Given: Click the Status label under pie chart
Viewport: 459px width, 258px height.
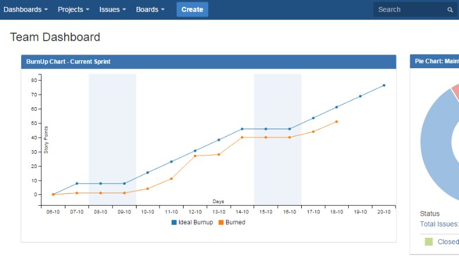Looking at the screenshot, I should click(x=430, y=213).
